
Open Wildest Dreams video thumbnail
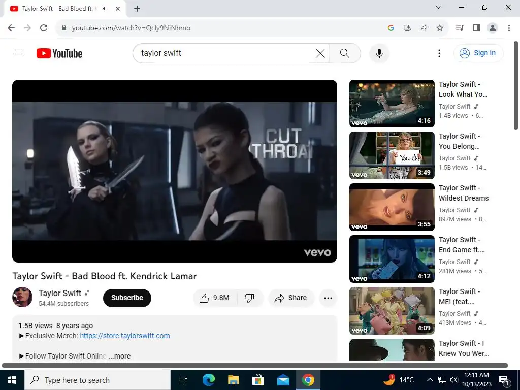pos(392,207)
